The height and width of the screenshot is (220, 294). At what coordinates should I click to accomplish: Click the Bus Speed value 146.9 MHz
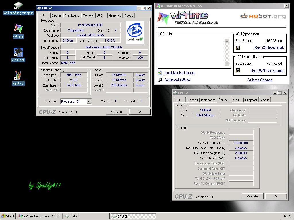74,85
